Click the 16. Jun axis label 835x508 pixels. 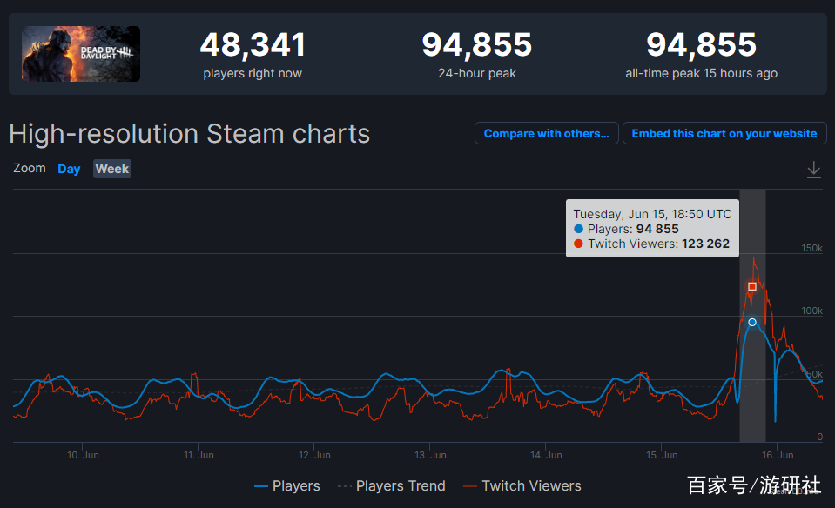click(778, 455)
